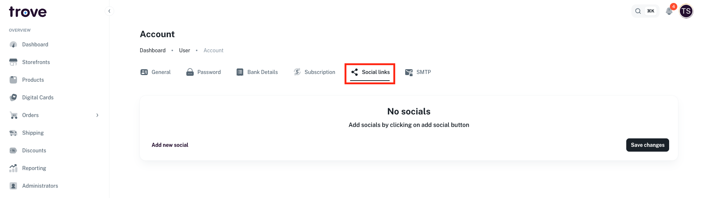Click the Discounts percent tag icon
The image size is (705, 198).
[13, 151]
